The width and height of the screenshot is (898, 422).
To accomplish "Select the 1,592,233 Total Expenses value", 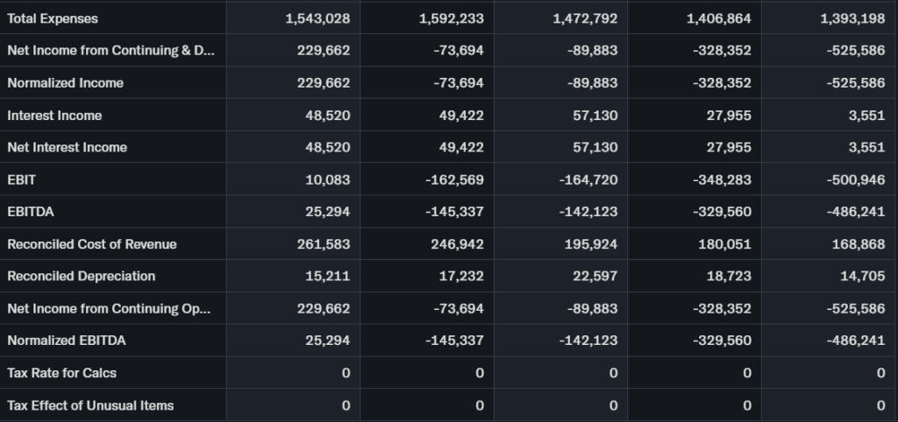I will tap(452, 18).
